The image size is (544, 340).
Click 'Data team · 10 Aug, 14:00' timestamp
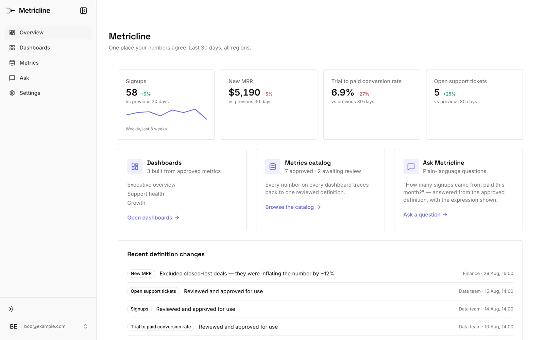[x=486, y=327]
